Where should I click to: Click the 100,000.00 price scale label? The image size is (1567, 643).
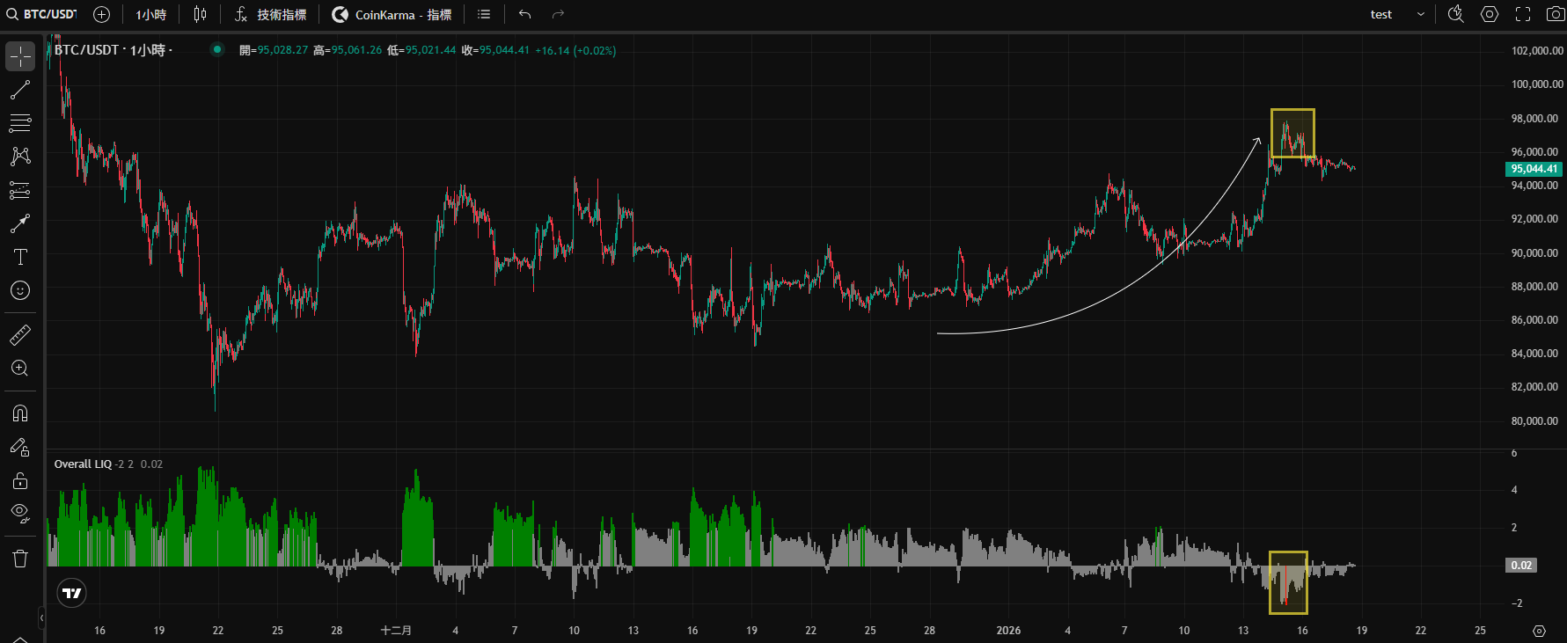click(x=1537, y=84)
